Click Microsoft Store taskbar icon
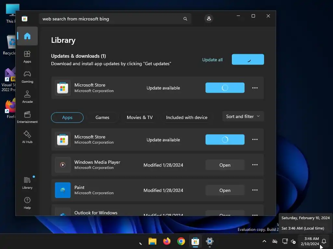Image resolution: width=333 pixels, height=249 pixels. coord(195,241)
